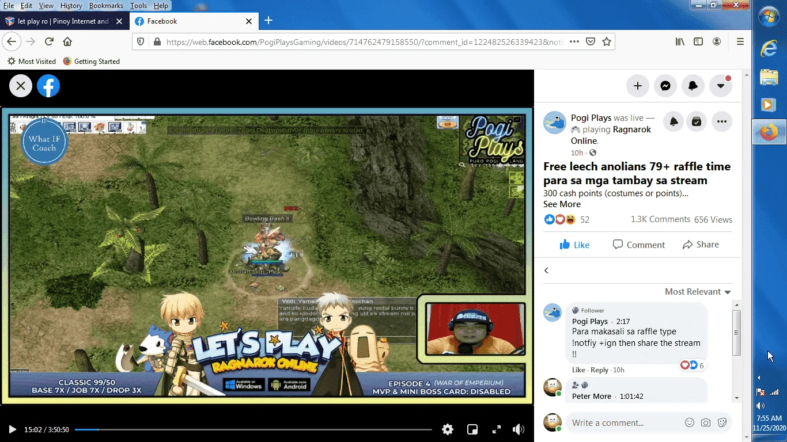The width and height of the screenshot is (787, 442).
Task: Close the video viewer with the X button
Action: pos(20,86)
